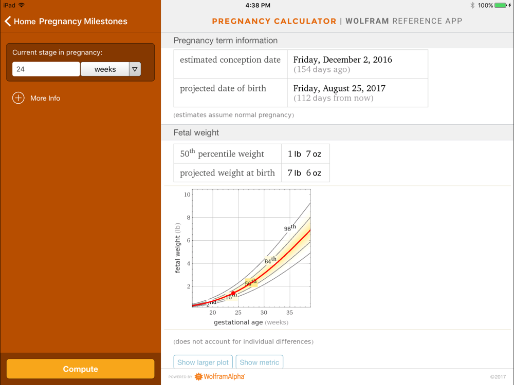Tap the '(estimates assume normal pregnancy)' note
The width and height of the screenshot is (514, 385).
[234, 115]
